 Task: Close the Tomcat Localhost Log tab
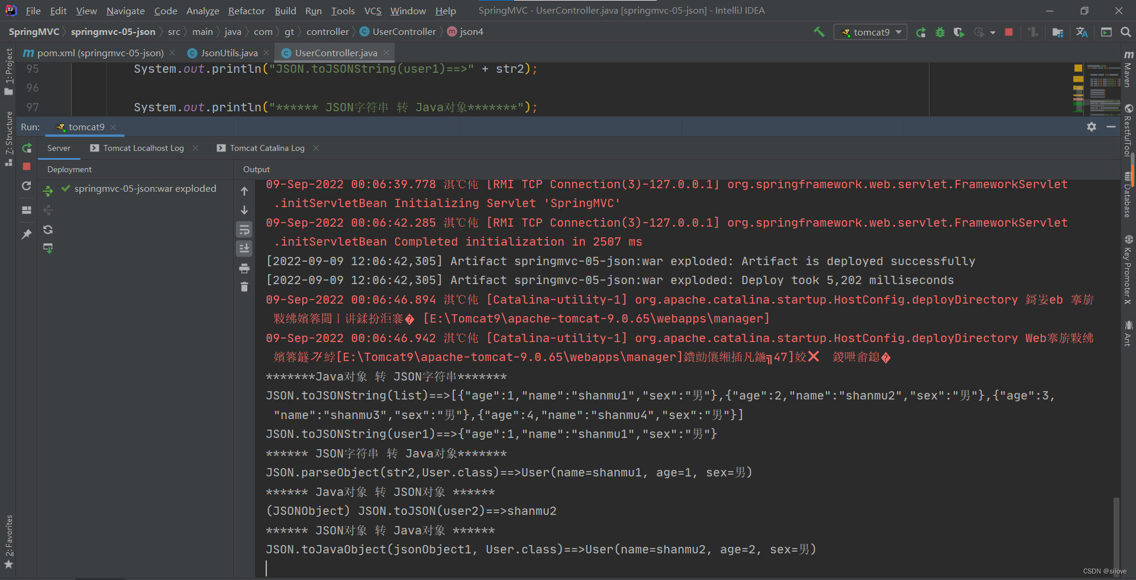(195, 148)
